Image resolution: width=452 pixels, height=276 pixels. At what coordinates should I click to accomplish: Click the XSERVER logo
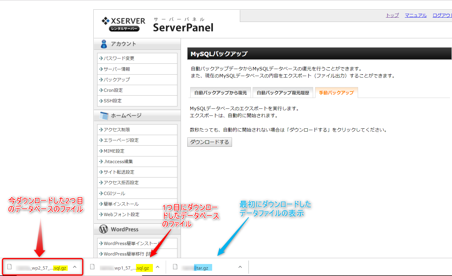pos(123,24)
